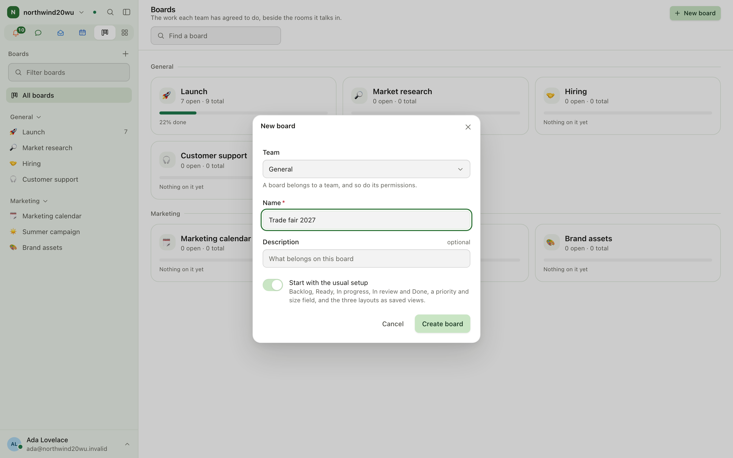Open Market research in sidebar list
The image size is (733, 458).
point(69,148)
